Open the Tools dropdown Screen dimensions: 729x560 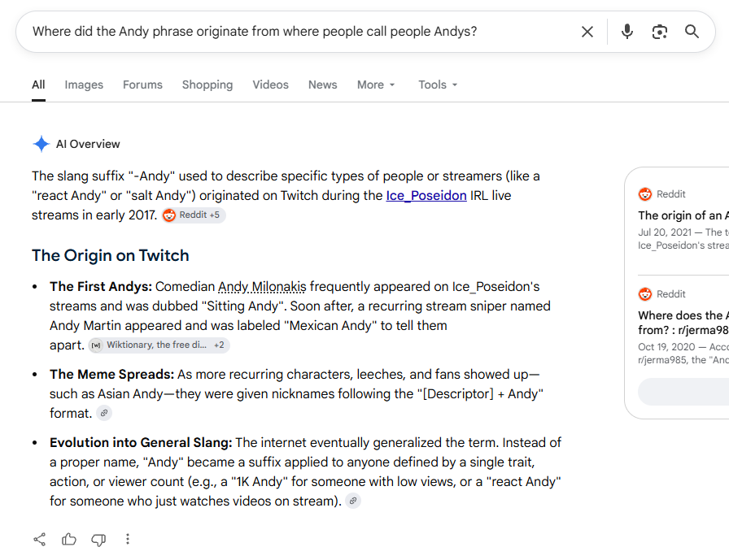[x=438, y=85]
